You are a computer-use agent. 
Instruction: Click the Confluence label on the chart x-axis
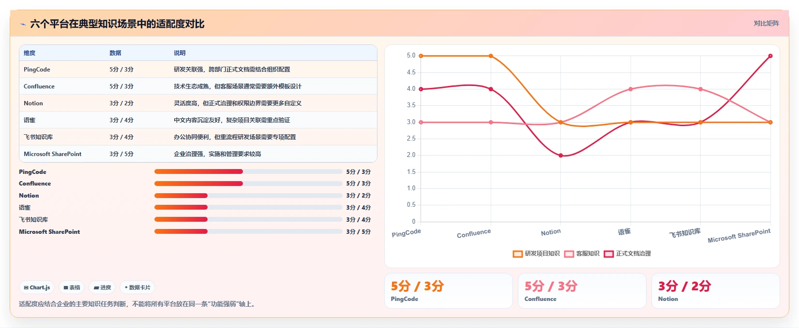pos(474,233)
